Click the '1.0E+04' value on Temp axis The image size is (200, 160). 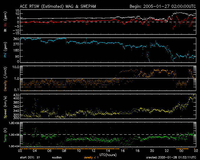[14, 146]
